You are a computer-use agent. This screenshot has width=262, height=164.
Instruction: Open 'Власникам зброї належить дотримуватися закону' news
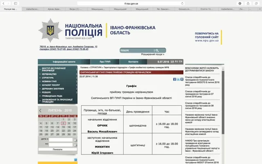202,69
